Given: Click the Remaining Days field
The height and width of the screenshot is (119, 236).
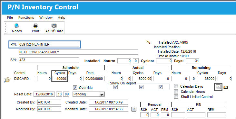Looking at the screenshot, I should [224, 79].
